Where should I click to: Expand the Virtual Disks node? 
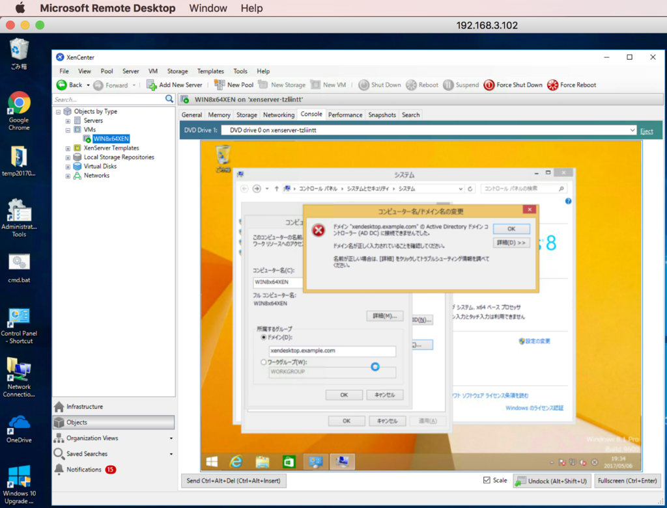coord(68,167)
